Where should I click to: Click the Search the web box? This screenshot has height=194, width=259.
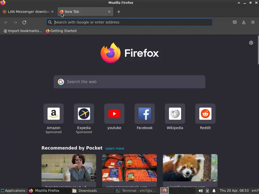tap(129, 82)
